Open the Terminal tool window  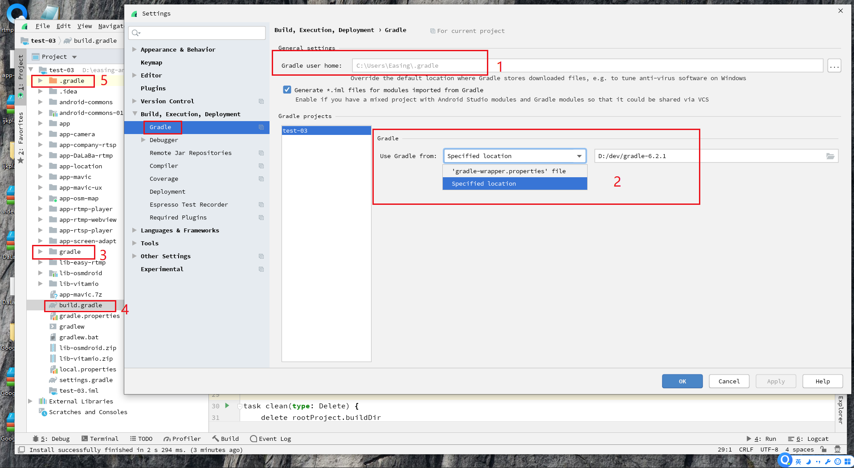100,439
